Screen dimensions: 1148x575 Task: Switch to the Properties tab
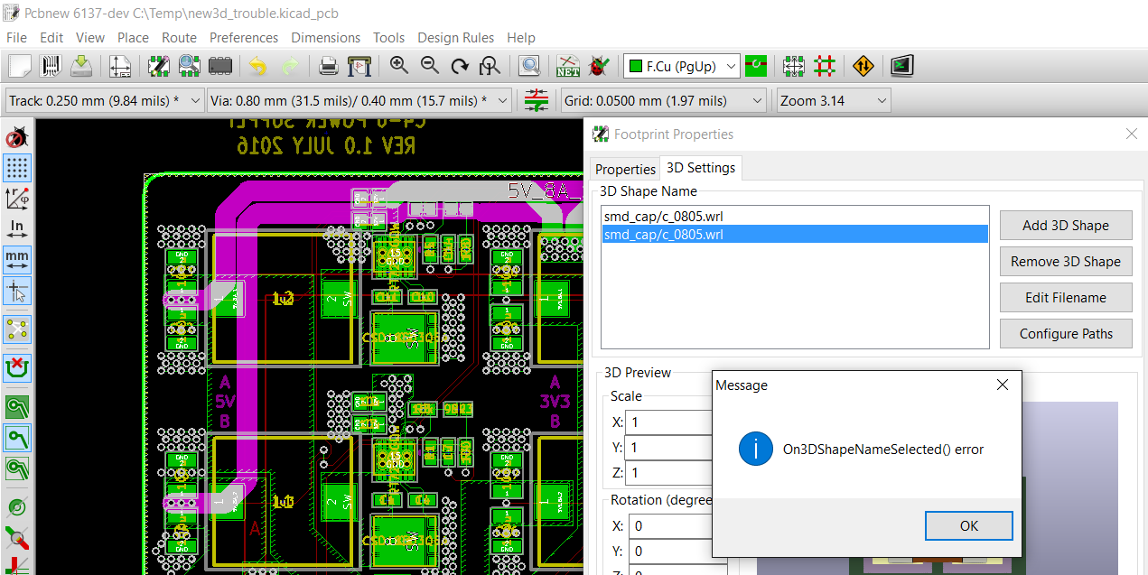pos(625,169)
